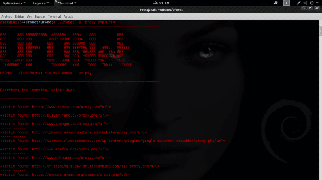
Task: Open the Ayuda menu
Action: pyautogui.click(x=68, y=16)
